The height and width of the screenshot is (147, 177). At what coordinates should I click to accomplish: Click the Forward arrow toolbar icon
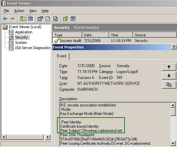click(12, 19)
